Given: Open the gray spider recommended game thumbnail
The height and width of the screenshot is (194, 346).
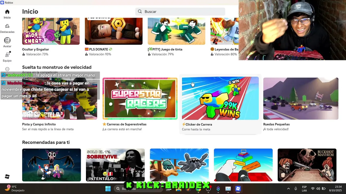Looking at the screenshot, I should point(179,165).
